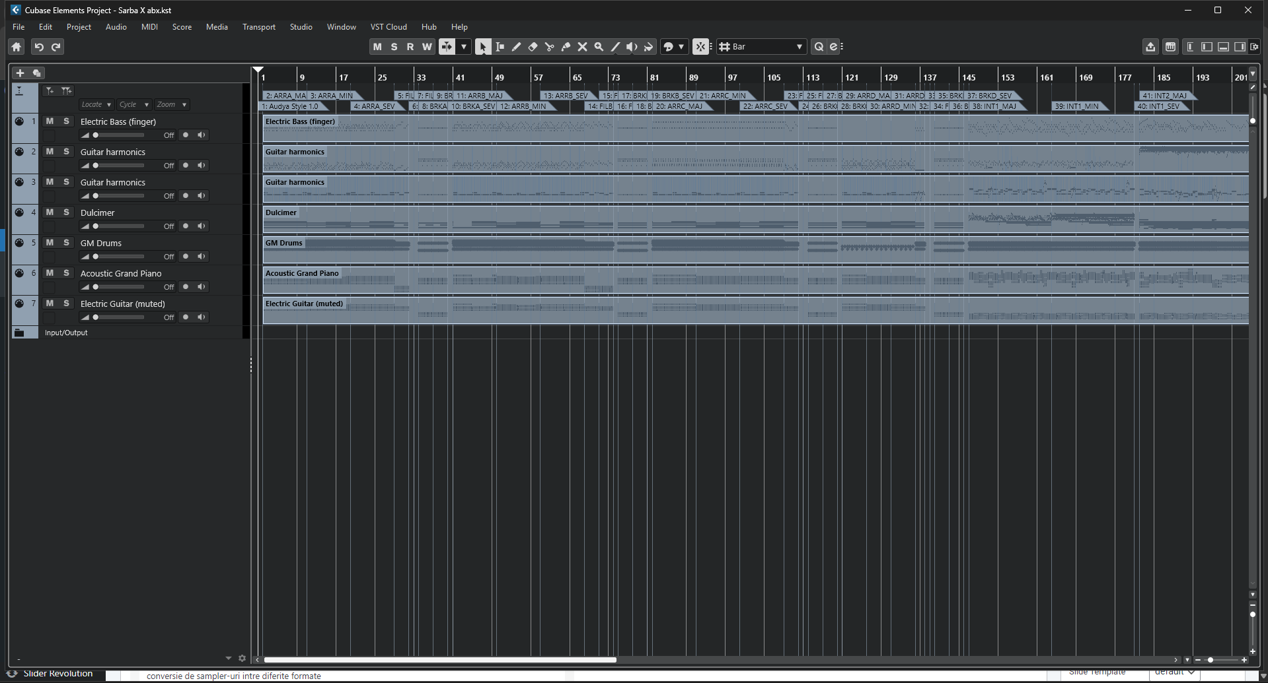Viewport: 1268px width, 683px height.
Task: Choose the Glue tool
Action: tap(566, 47)
